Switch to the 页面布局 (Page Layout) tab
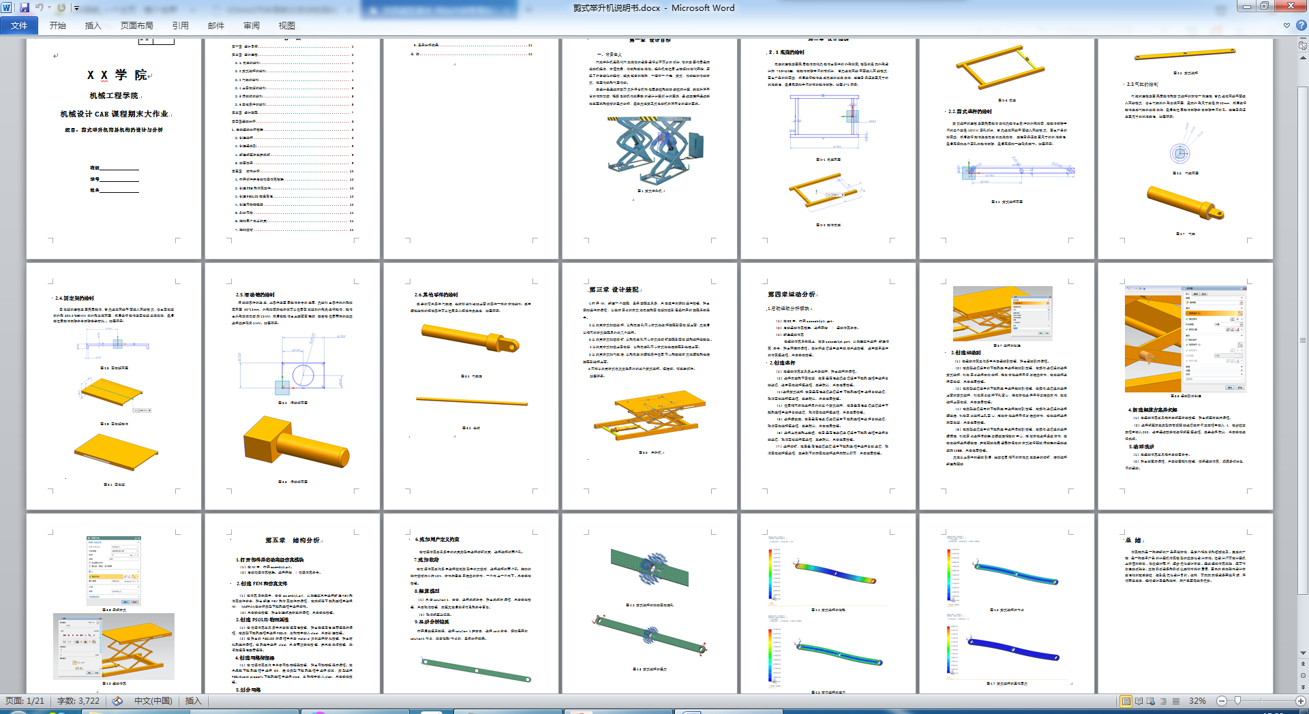This screenshot has height=714, width=1309. click(x=137, y=25)
